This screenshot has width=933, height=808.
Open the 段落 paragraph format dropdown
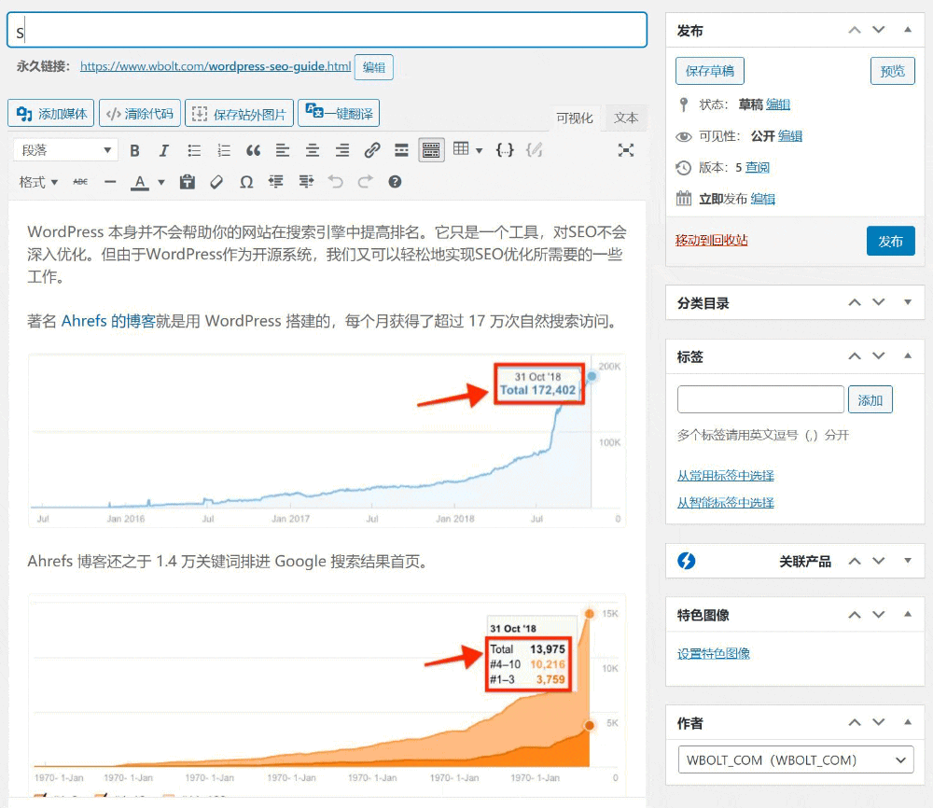65,150
